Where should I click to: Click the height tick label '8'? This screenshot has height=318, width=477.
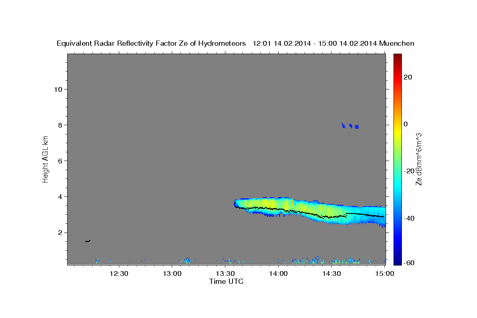click(x=60, y=125)
